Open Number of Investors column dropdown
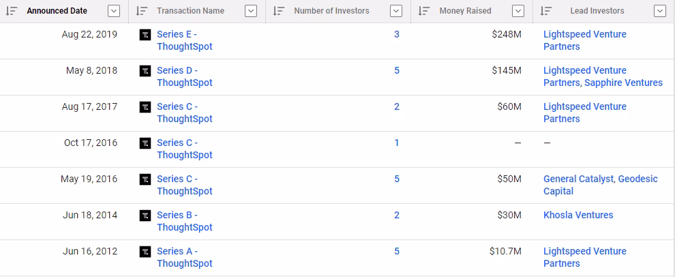Screen dimensions: 675x277 [396, 11]
